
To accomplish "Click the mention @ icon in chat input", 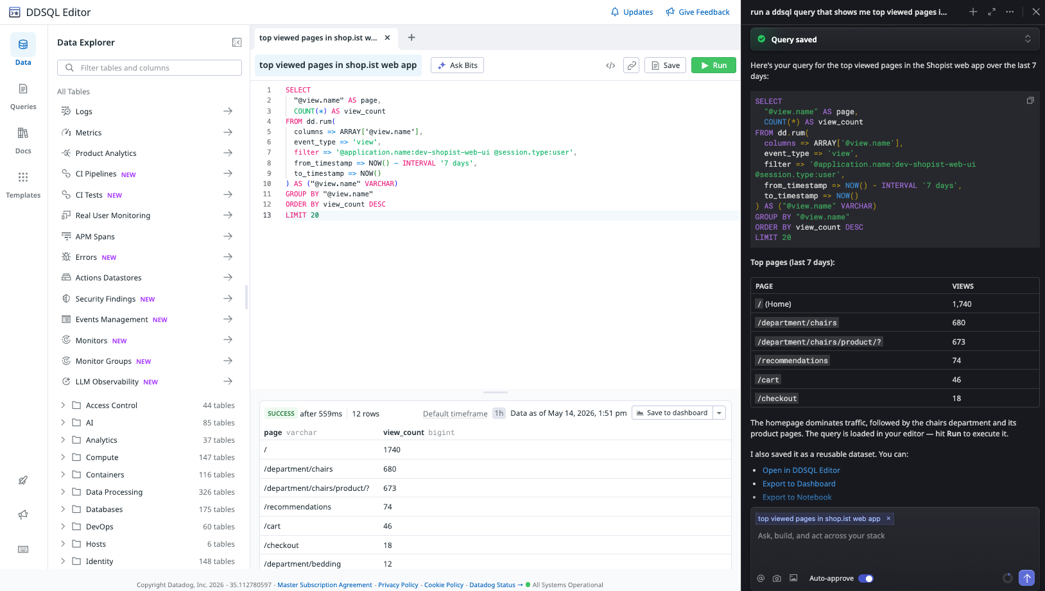I will [761, 578].
